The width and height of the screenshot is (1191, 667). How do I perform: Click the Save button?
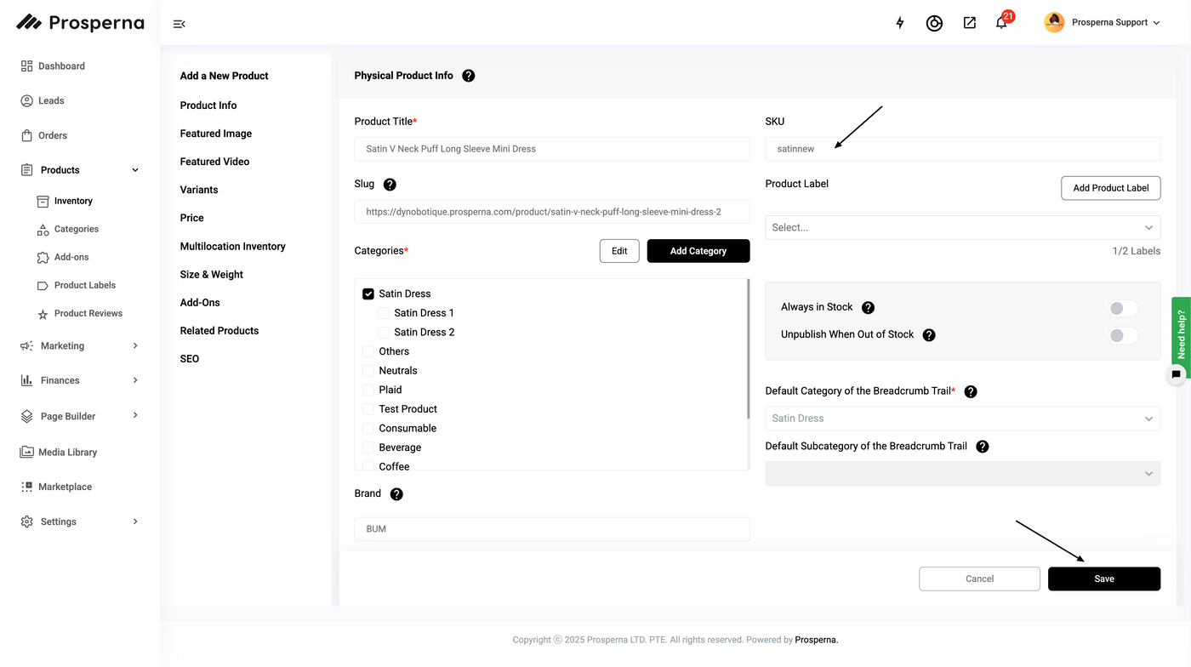pyautogui.click(x=1103, y=579)
